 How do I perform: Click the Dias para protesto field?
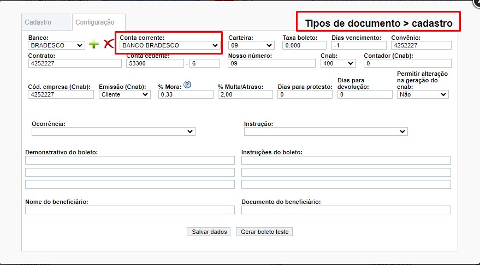(x=305, y=94)
